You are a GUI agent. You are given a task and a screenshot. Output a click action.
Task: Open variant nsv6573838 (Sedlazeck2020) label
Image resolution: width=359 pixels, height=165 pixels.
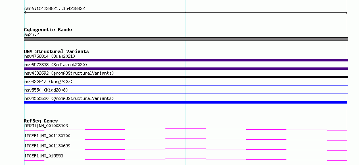point(56,65)
